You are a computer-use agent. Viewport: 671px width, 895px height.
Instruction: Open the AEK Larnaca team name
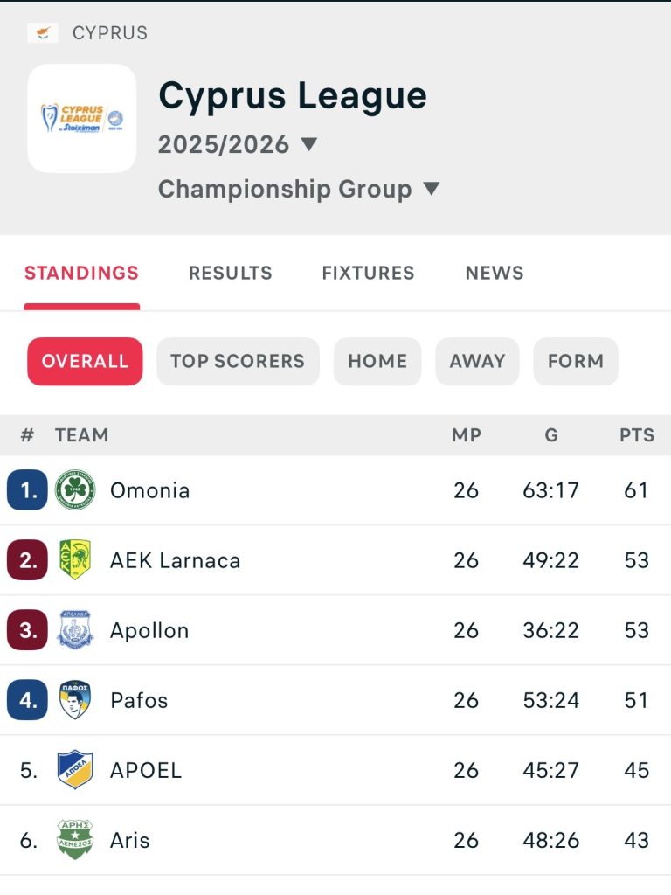(x=175, y=560)
